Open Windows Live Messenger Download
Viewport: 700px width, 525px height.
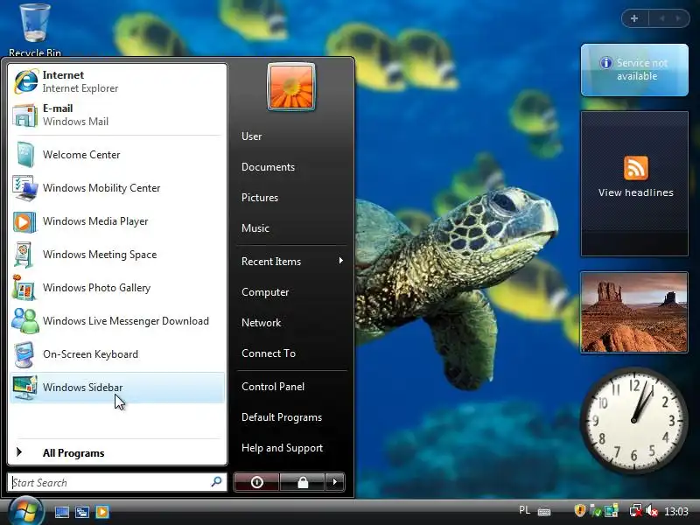click(117, 321)
